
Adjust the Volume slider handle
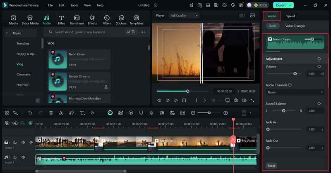[x=295, y=74]
